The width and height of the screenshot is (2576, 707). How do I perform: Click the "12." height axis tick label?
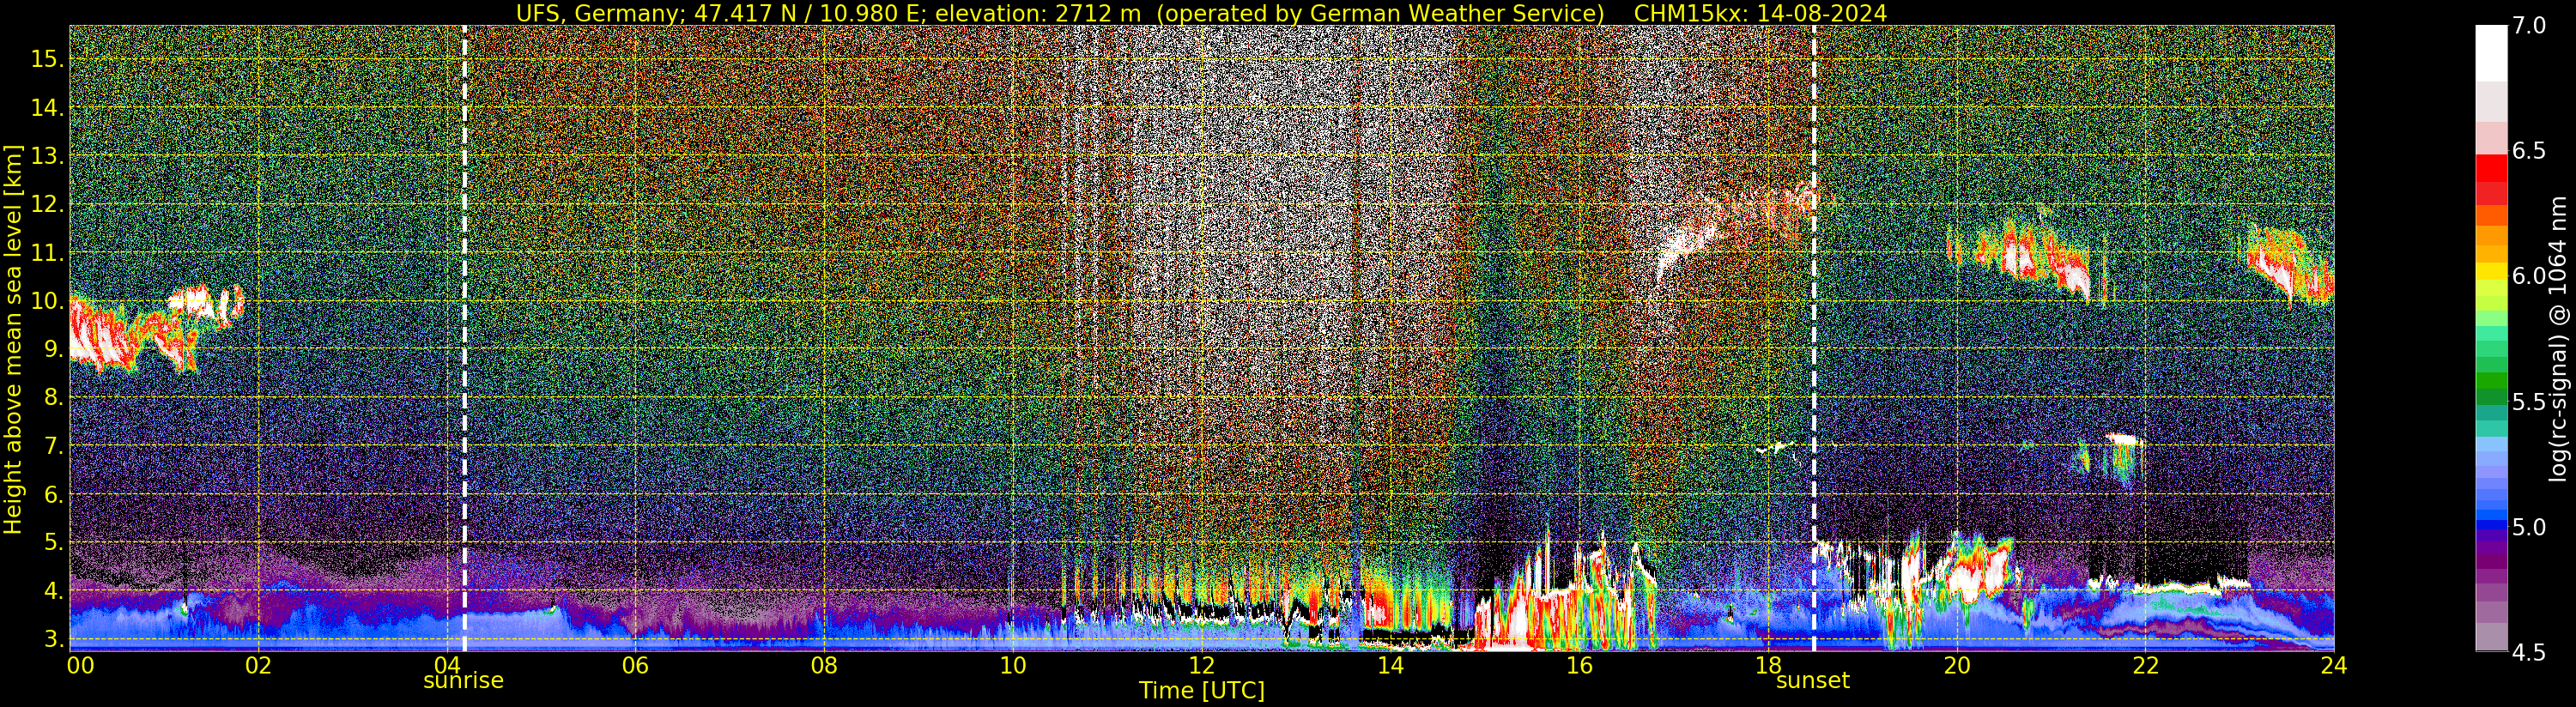(x=47, y=204)
